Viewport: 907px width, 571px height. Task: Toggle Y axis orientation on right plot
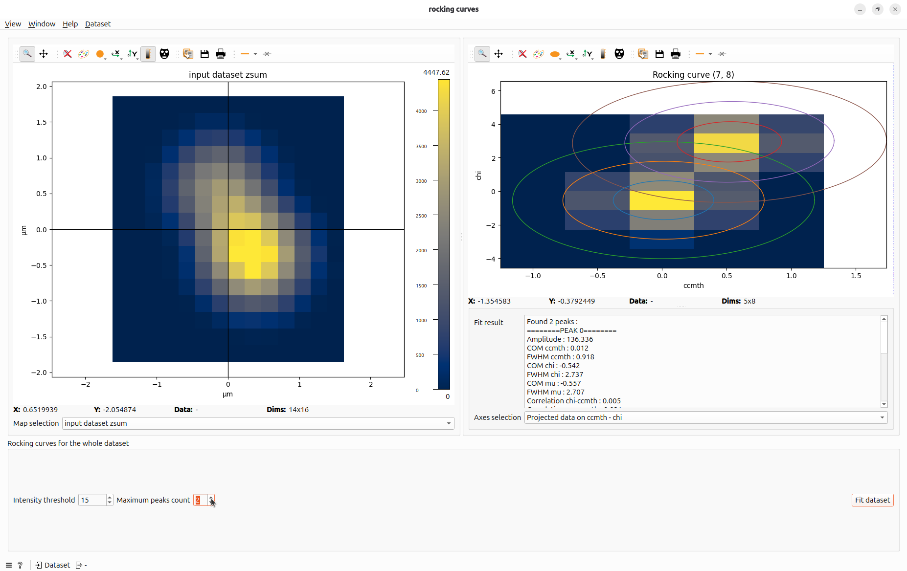click(587, 54)
